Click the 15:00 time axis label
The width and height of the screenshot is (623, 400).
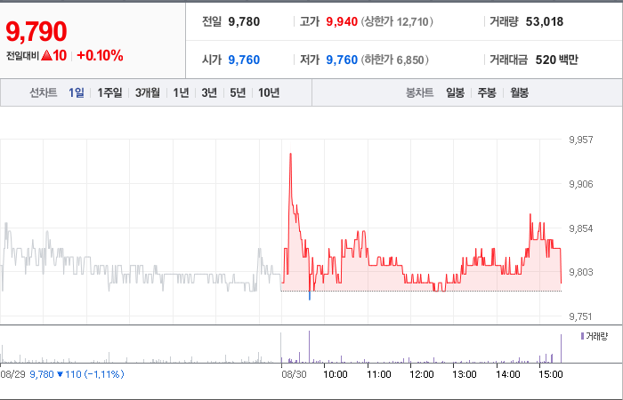pos(551,374)
